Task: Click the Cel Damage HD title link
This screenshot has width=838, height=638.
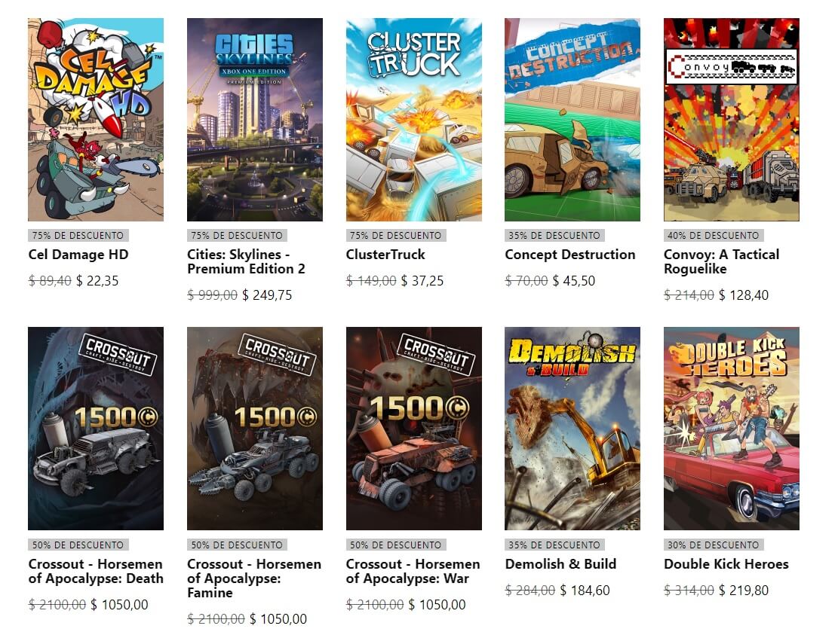Action: pos(78,255)
